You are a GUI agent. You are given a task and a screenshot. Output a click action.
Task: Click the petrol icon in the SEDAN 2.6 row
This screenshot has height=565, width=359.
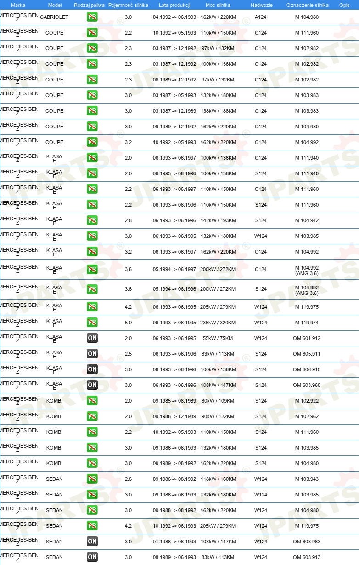[x=92, y=479]
